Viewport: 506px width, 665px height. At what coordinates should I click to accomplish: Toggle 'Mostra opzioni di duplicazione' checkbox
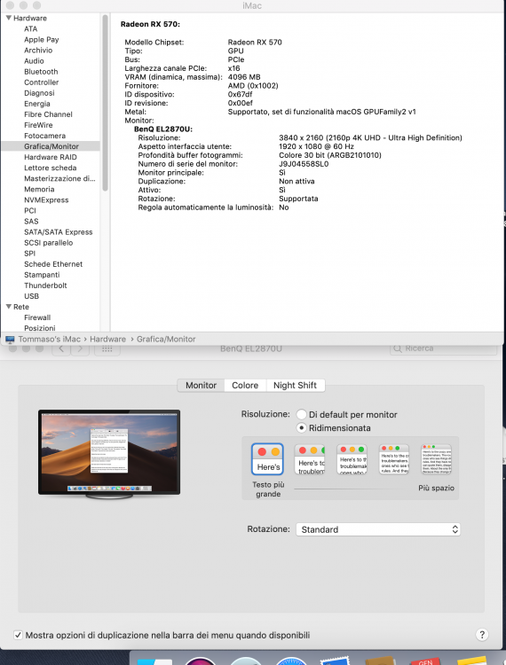[x=18, y=635]
